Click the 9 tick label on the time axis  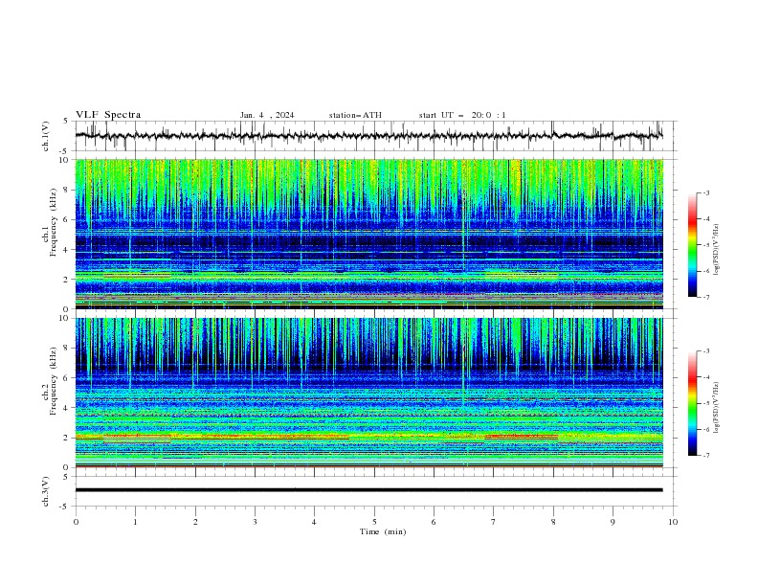[613, 522]
